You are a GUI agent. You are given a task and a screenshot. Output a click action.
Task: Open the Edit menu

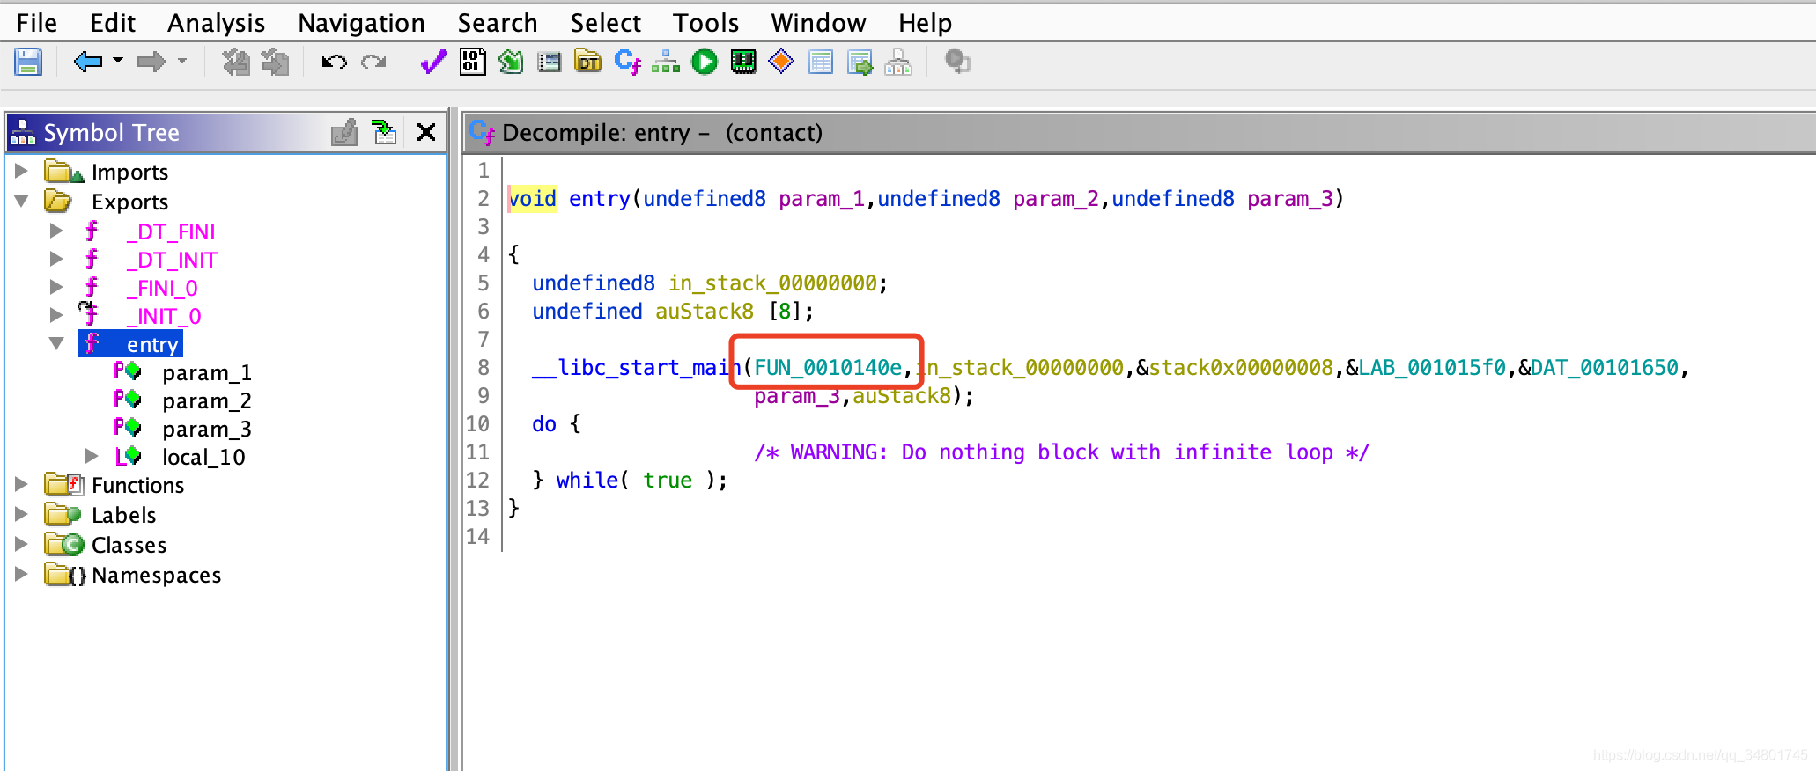[113, 23]
